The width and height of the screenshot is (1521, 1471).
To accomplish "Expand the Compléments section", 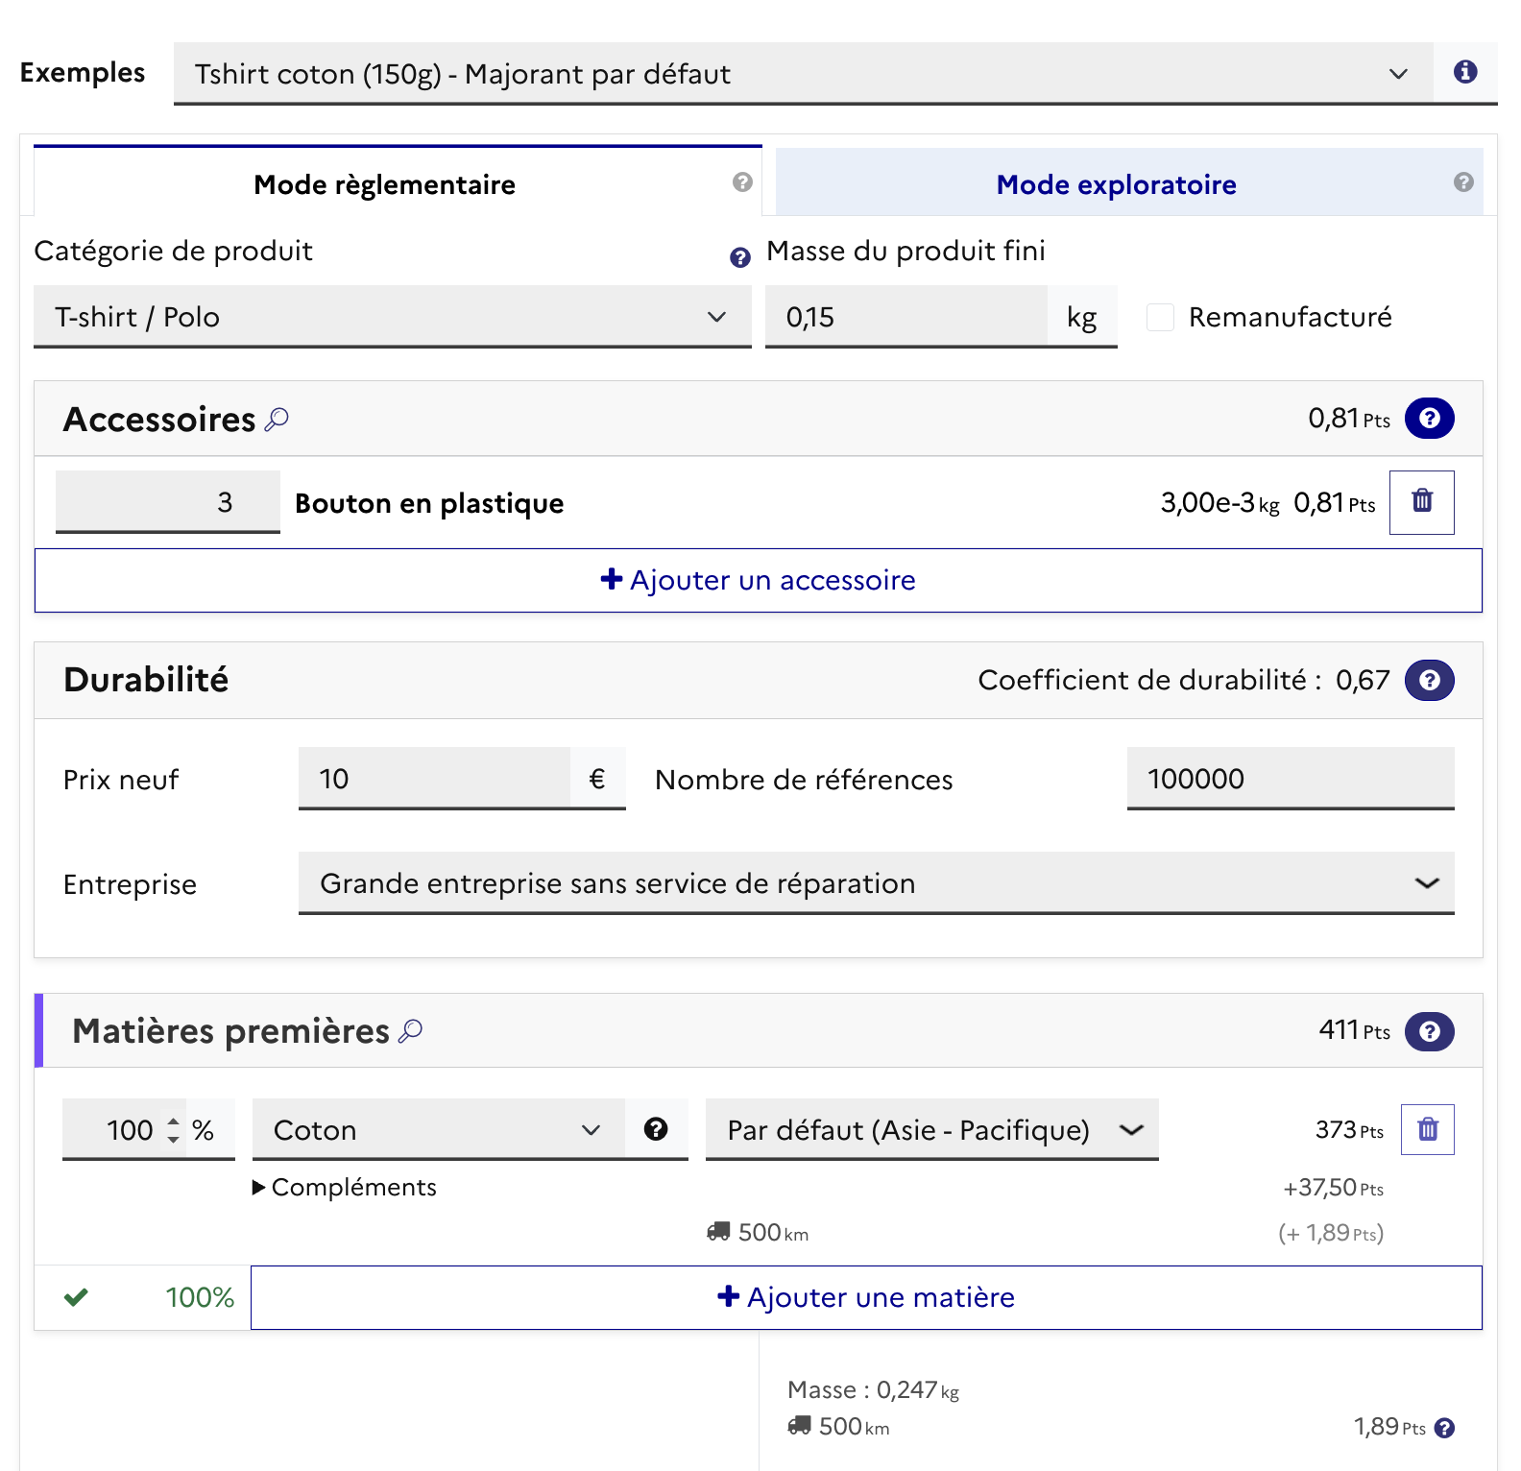I will 345,1187.
